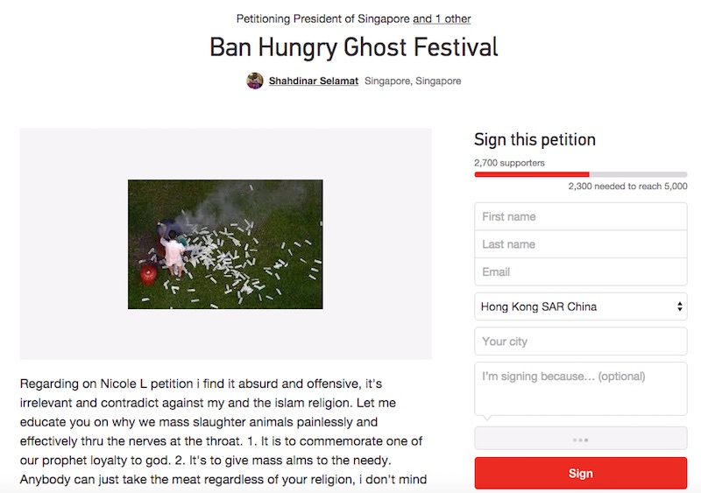Click Shahdinar Selamat's profile avatar

(x=255, y=81)
